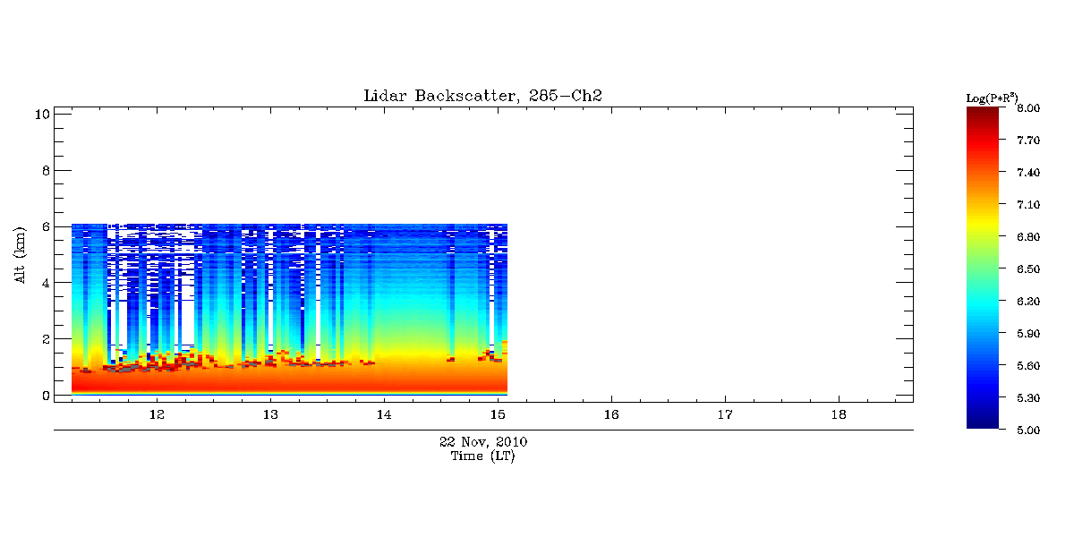Viewport: 1074px width, 537px height.
Task: Click the x-axis tick label '12'
Action: pos(157,415)
